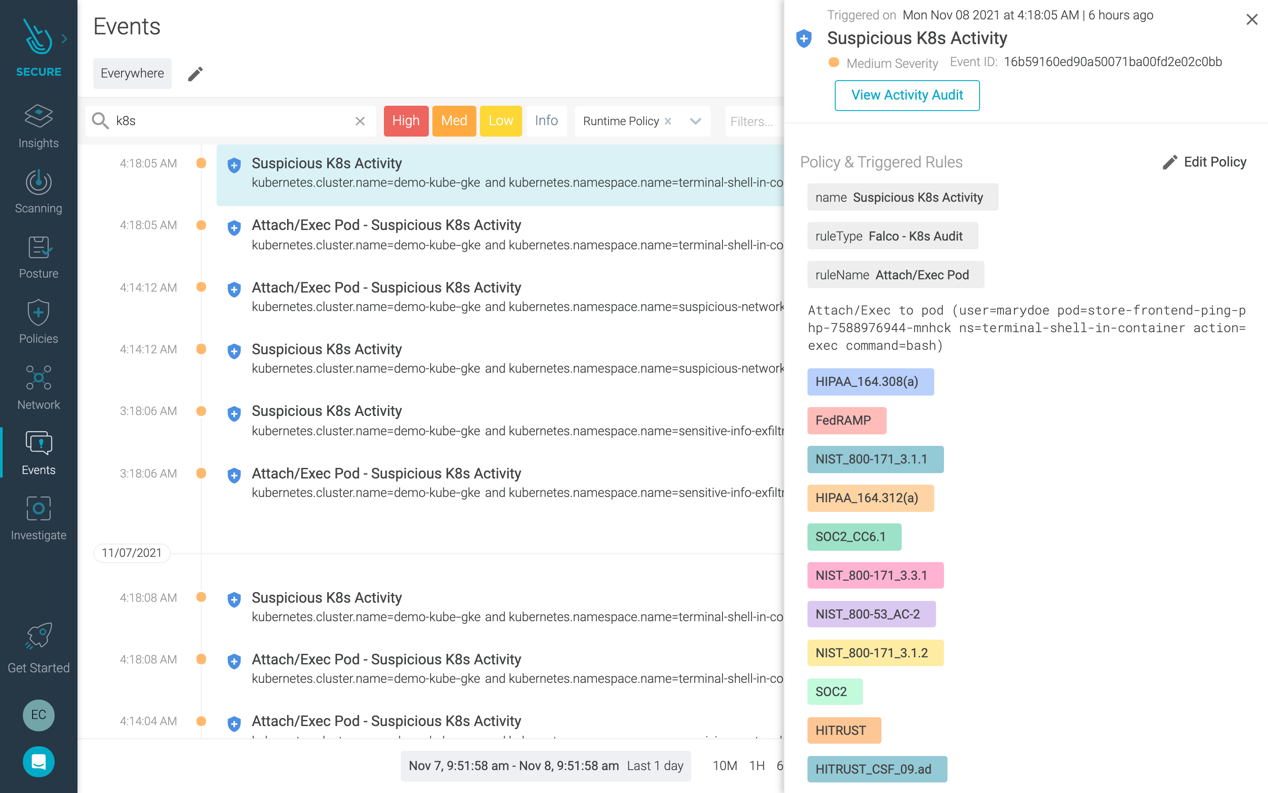Navigate to Policies in the sidebar
Screen dimensions: 1268x793
click(38, 322)
